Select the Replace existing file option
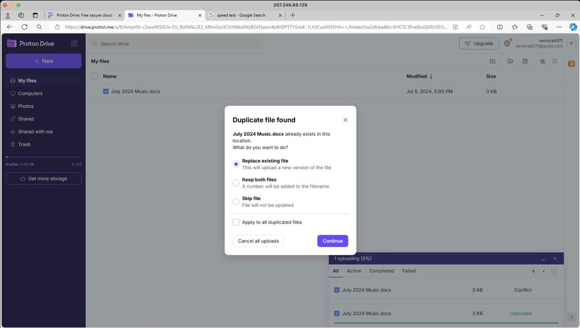580x328 pixels. click(236, 164)
